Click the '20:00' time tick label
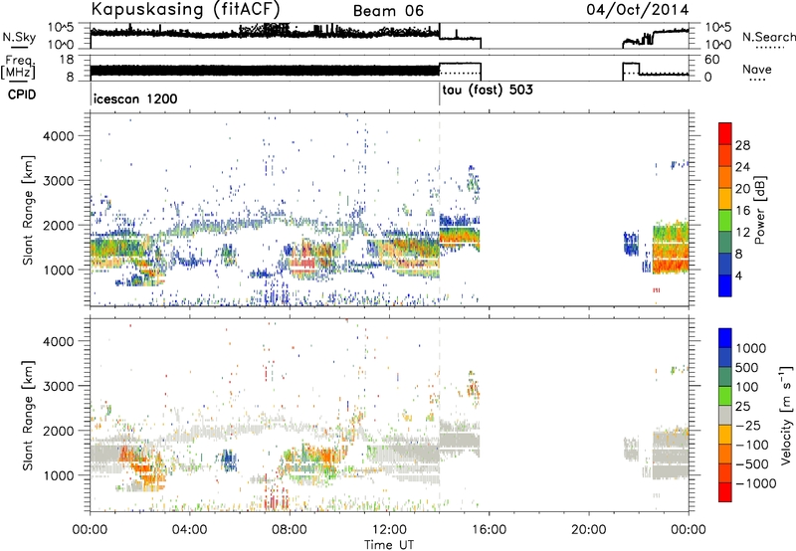 click(588, 530)
